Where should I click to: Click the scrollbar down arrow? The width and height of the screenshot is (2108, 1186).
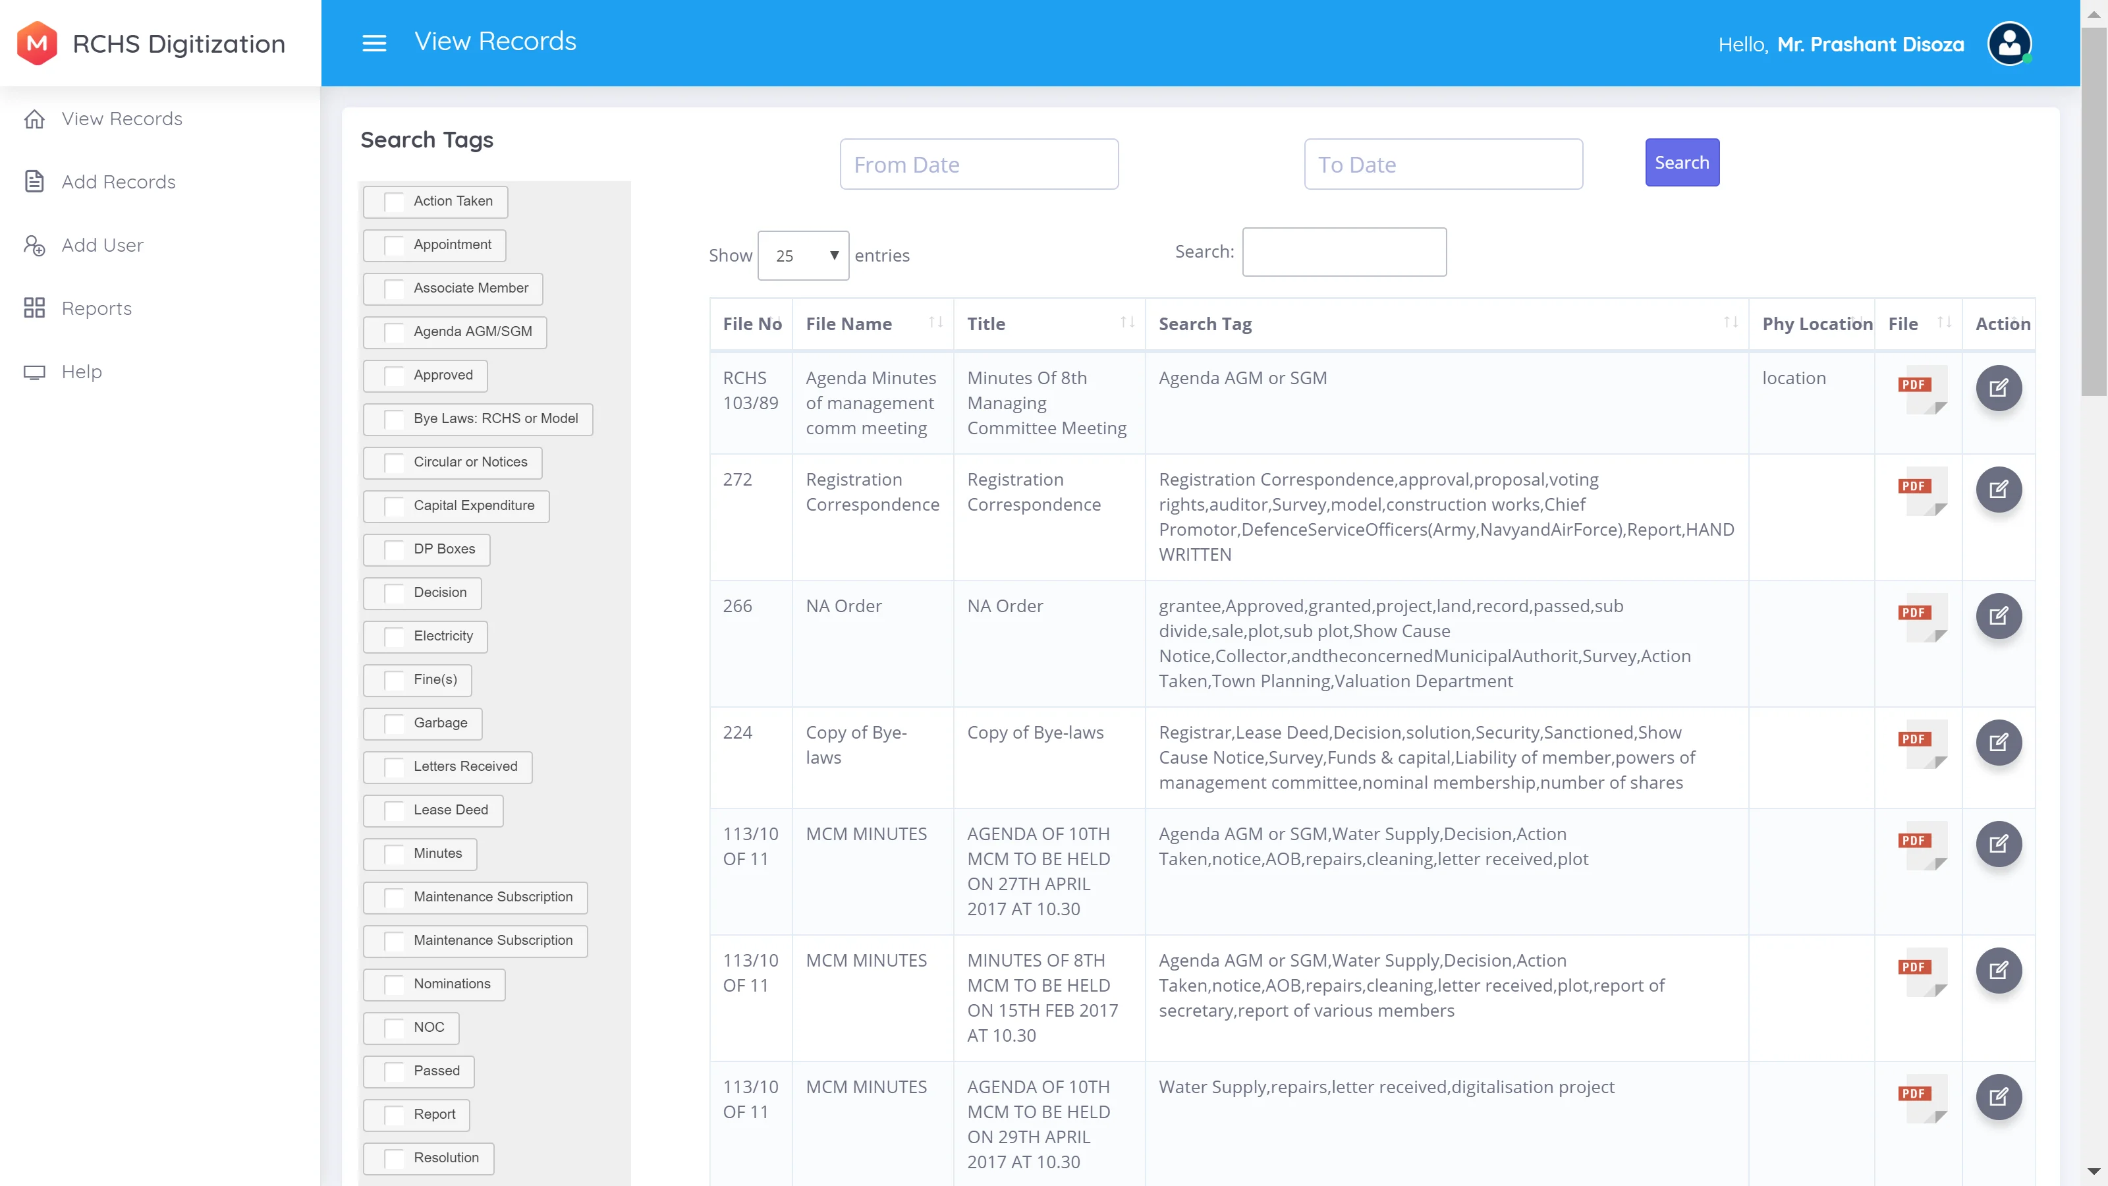click(x=2094, y=1172)
